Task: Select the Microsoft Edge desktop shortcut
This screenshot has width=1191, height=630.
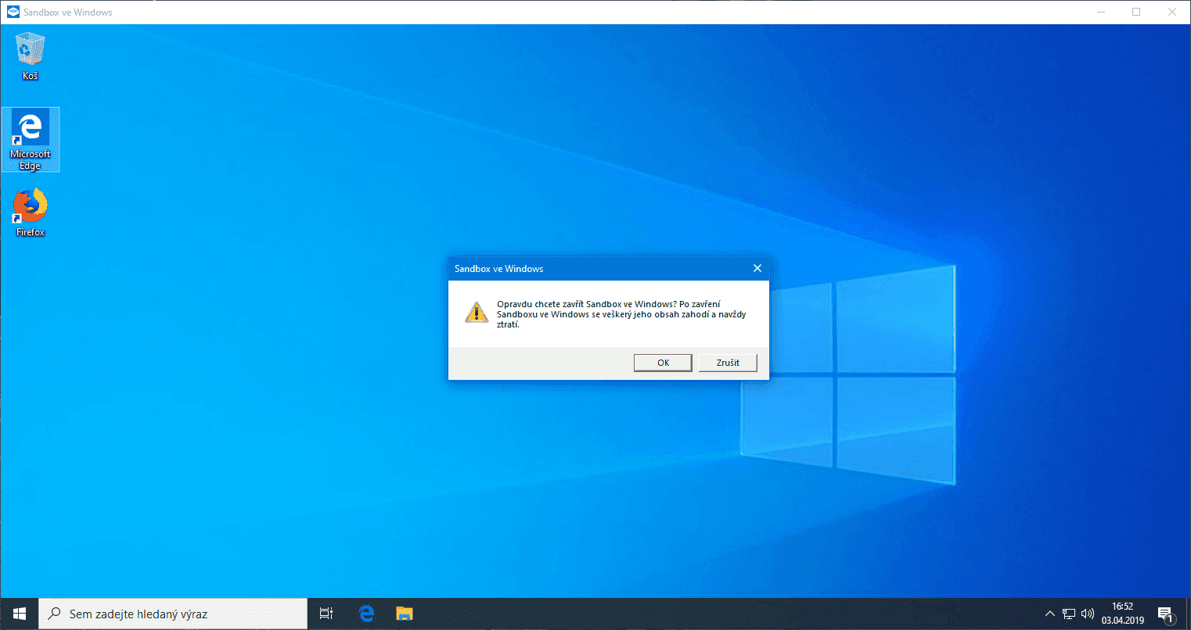Action: 31,140
